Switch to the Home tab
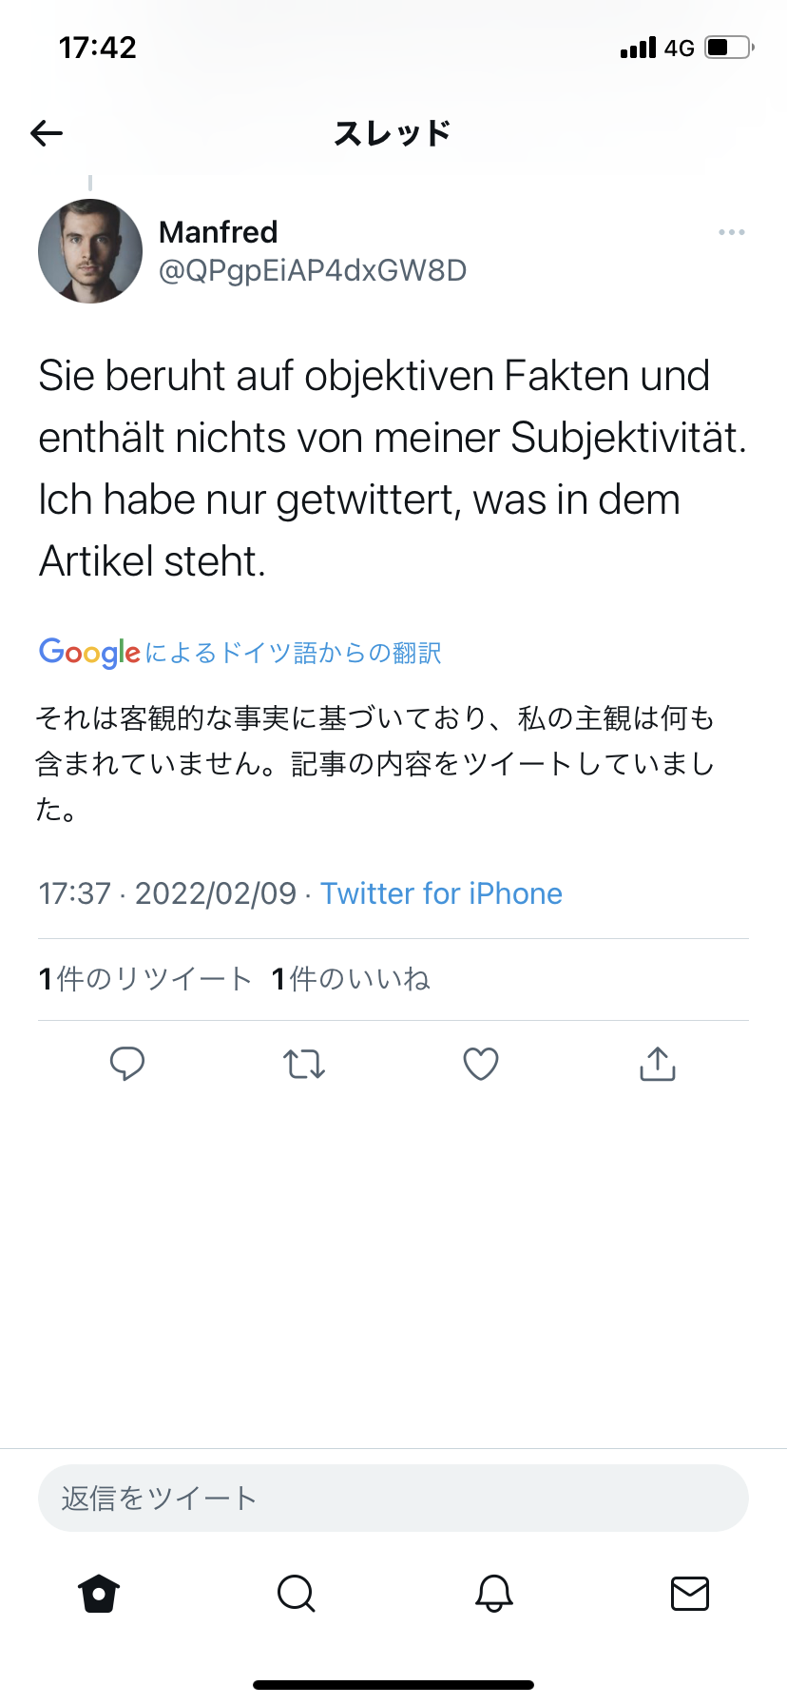 coord(99,1594)
